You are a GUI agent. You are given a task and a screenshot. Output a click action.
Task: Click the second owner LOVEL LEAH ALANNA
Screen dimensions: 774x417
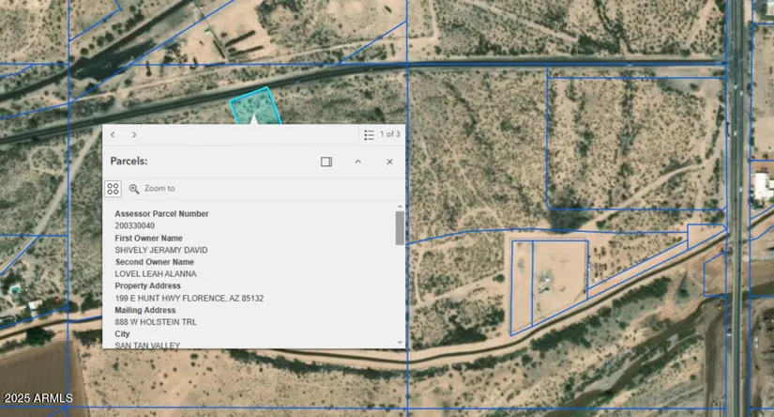156,274
